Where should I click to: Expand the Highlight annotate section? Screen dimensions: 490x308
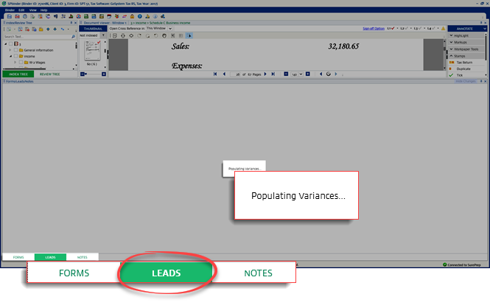point(466,35)
